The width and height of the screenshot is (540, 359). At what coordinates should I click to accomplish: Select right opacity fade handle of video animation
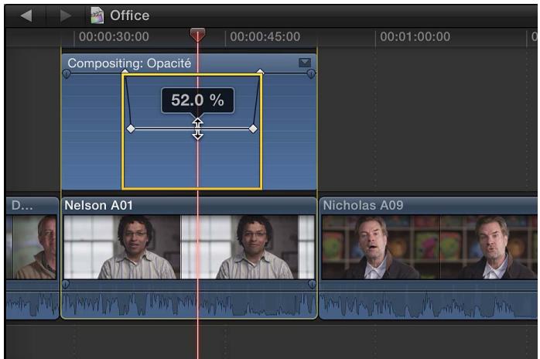click(x=311, y=74)
